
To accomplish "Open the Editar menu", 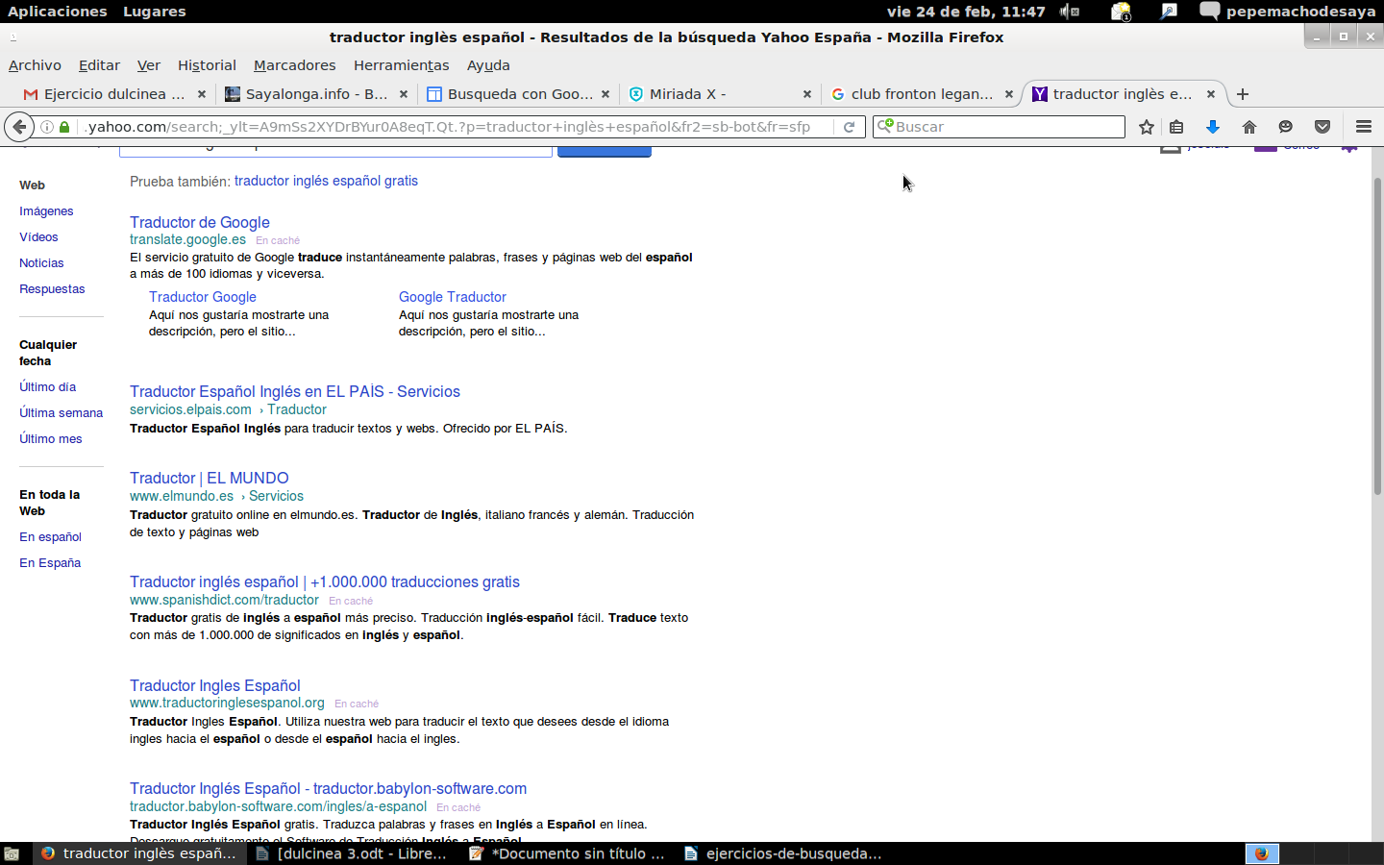I will click(x=99, y=65).
